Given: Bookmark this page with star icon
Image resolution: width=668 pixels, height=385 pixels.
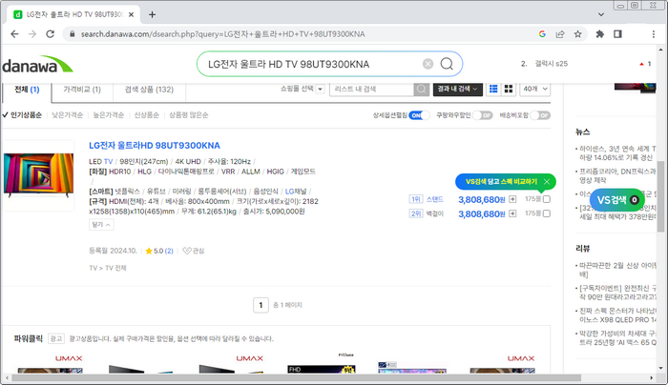Looking at the screenshot, I should point(577,34).
